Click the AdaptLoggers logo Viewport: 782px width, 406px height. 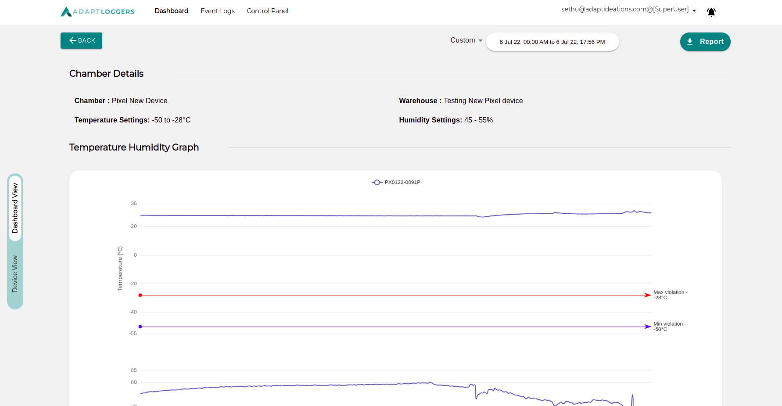[x=97, y=11]
